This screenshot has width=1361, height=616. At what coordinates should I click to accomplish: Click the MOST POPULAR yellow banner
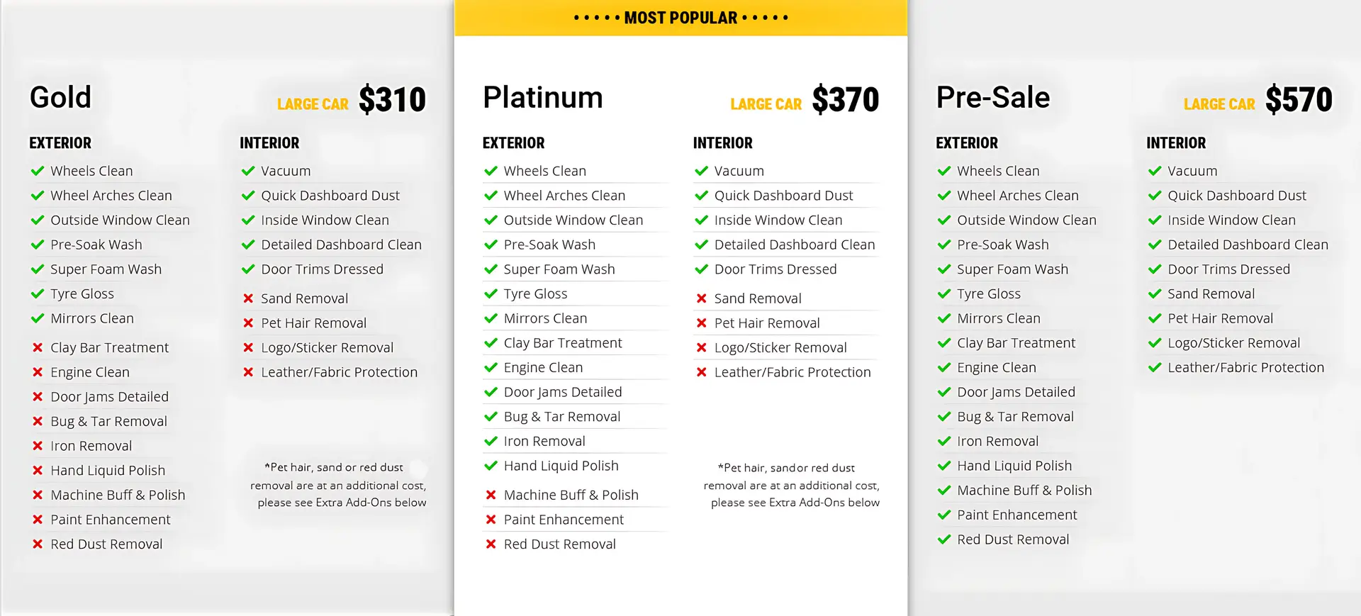point(680,18)
